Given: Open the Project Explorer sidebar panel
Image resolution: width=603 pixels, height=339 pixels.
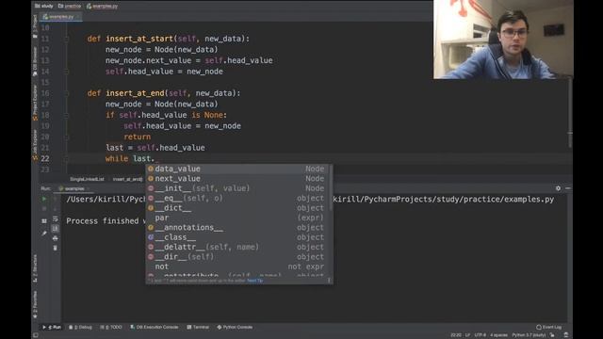Looking at the screenshot, I should (35, 103).
